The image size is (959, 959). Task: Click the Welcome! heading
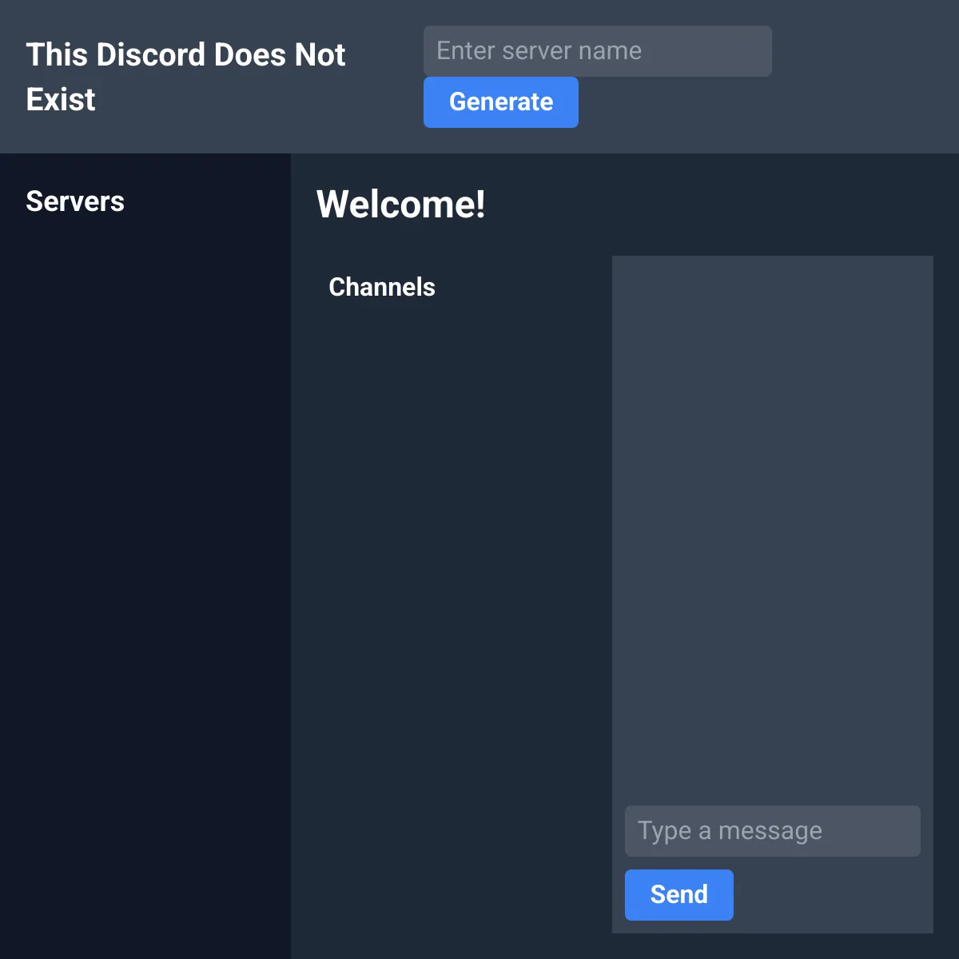401,204
